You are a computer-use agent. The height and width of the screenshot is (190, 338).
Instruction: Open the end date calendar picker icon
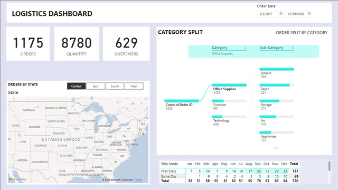coord(309,14)
